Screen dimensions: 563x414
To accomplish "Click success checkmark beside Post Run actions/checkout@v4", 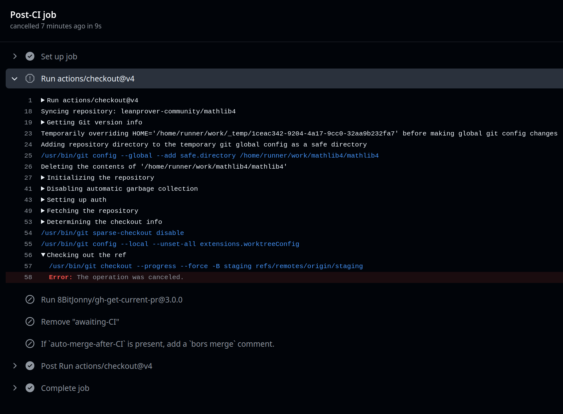I will coord(30,366).
